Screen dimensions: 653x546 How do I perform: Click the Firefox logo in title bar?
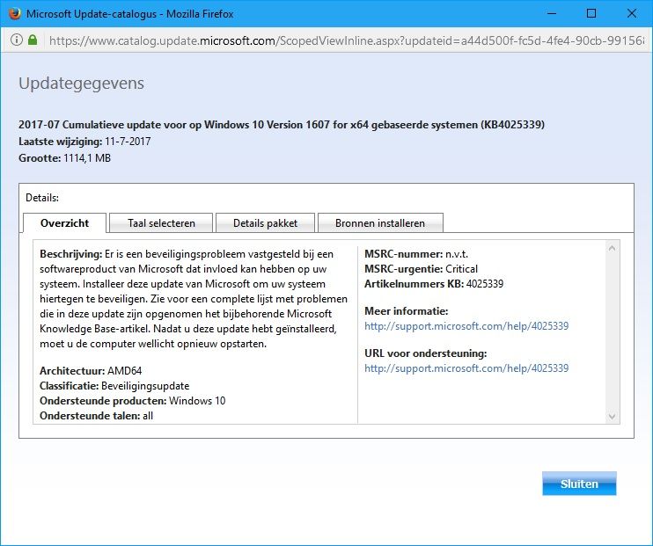click(x=15, y=13)
